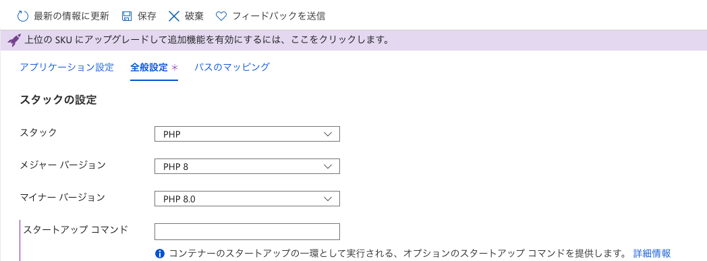The image size is (707, 261).
Task: Switch to the アプリケーション設定 tab
Action: point(67,67)
